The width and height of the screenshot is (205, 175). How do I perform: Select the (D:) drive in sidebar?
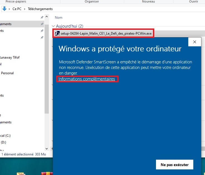point(4,142)
